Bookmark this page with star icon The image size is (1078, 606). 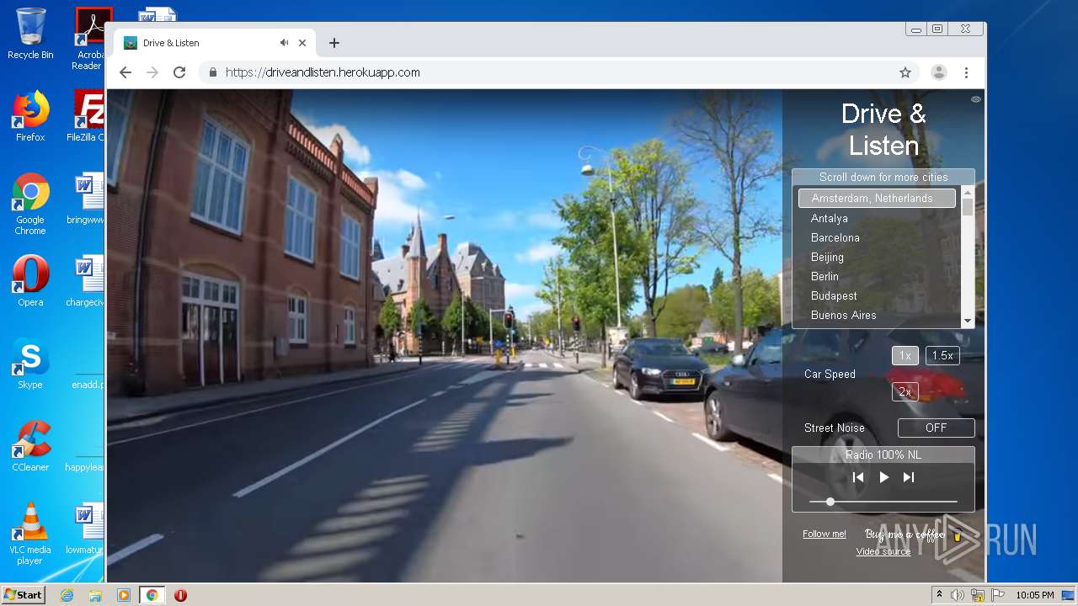point(905,72)
